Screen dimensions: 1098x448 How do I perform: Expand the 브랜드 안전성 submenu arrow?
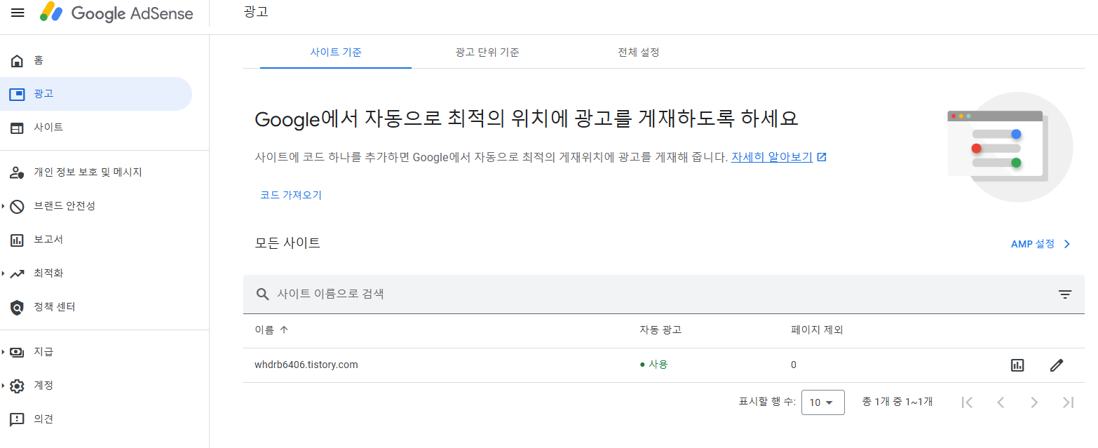pyautogui.click(x=3, y=206)
